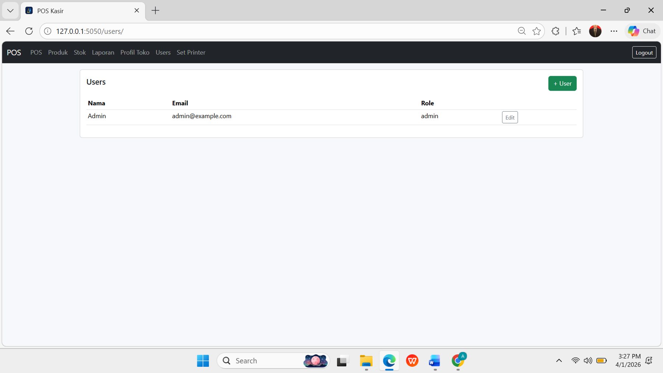Open Microsoft Edge from the taskbar
This screenshot has height=373, width=663.
[389, 361]
